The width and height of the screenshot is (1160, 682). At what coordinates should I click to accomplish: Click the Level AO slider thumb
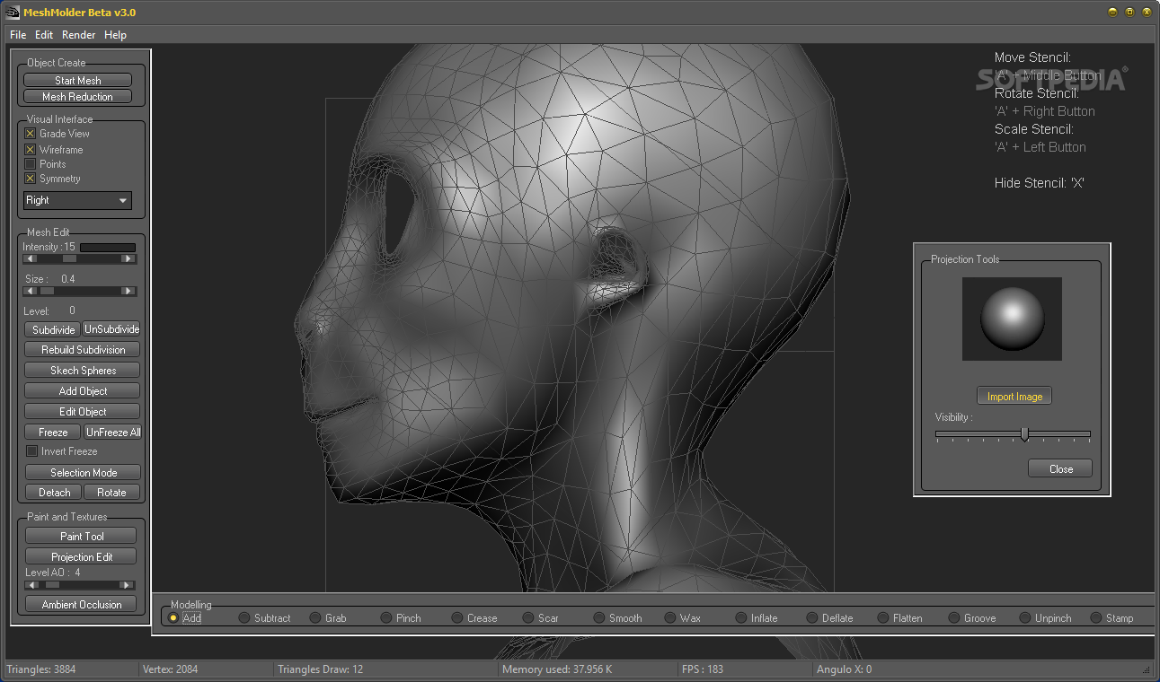pyautogui.click(x=52, y=585)
